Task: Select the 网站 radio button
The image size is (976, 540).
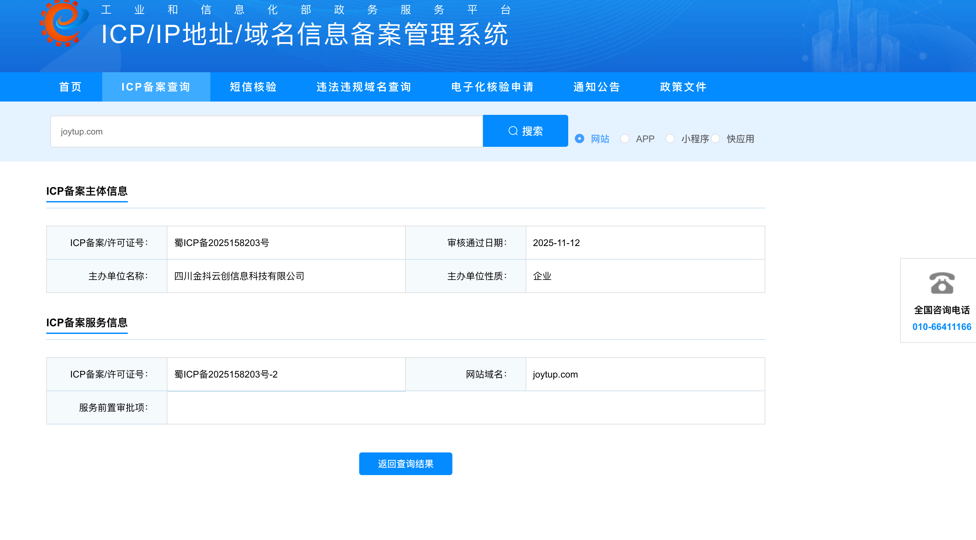Action: [x=579, y=139]
